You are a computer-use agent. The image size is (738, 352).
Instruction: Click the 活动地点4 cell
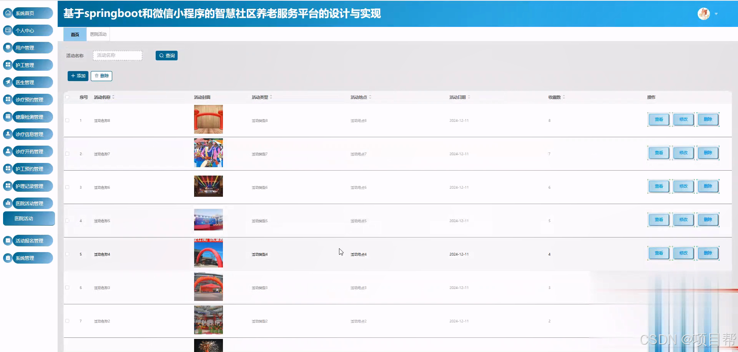[359, 254]
